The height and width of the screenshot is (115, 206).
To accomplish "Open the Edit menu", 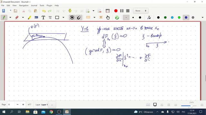I will (x=8, y=5).
